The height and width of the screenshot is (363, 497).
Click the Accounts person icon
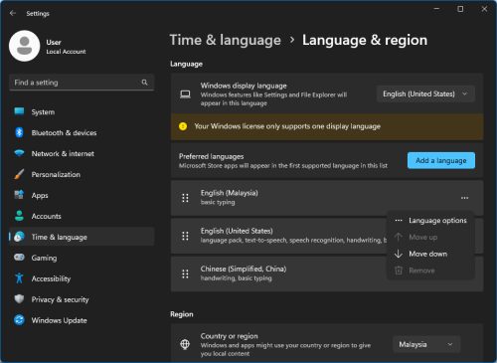(19, 216)
